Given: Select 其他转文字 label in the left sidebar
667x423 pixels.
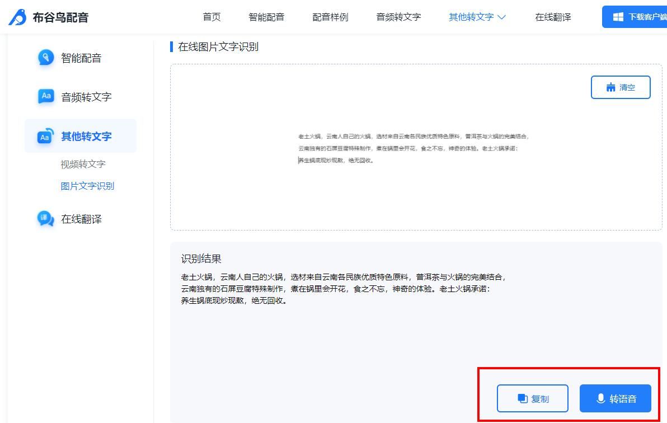Looking at the screenshot, I should coord(86,136).
